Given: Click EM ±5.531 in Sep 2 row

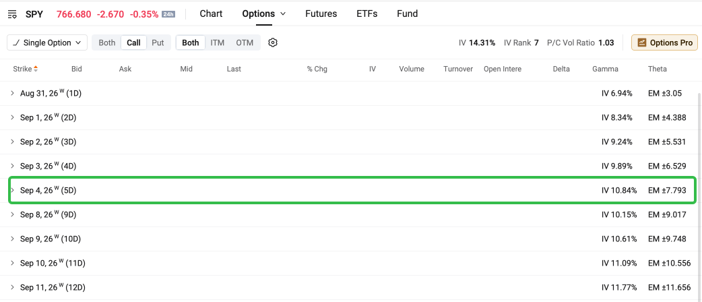Looking at the screenshot, I should [x=667, y=142].
